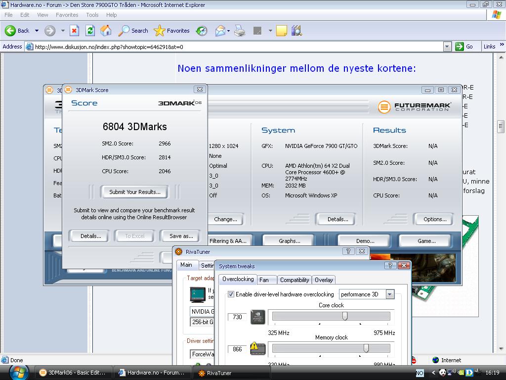Open the File menu
The width and height of the screenshot is (506, 380).
pyautogui.click(x=9, y=15)
